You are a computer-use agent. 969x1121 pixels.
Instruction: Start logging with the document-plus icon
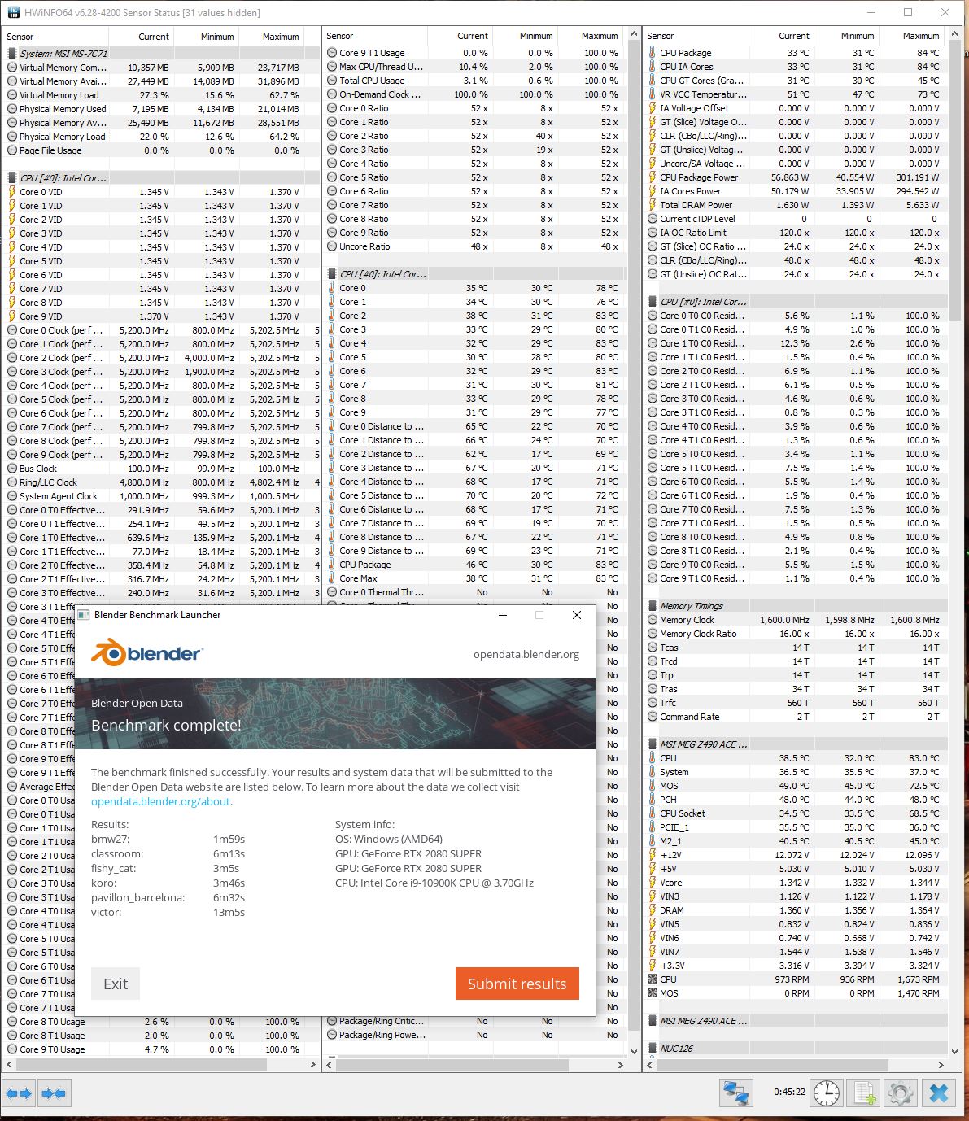(863, 1093)
